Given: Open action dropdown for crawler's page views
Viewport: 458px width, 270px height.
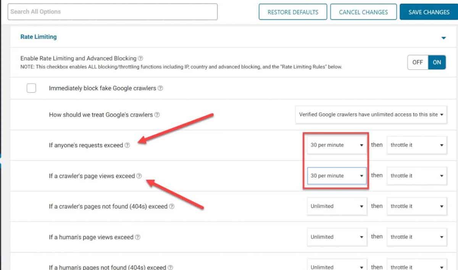Looking at the screenshot, I should coord(417,176).
